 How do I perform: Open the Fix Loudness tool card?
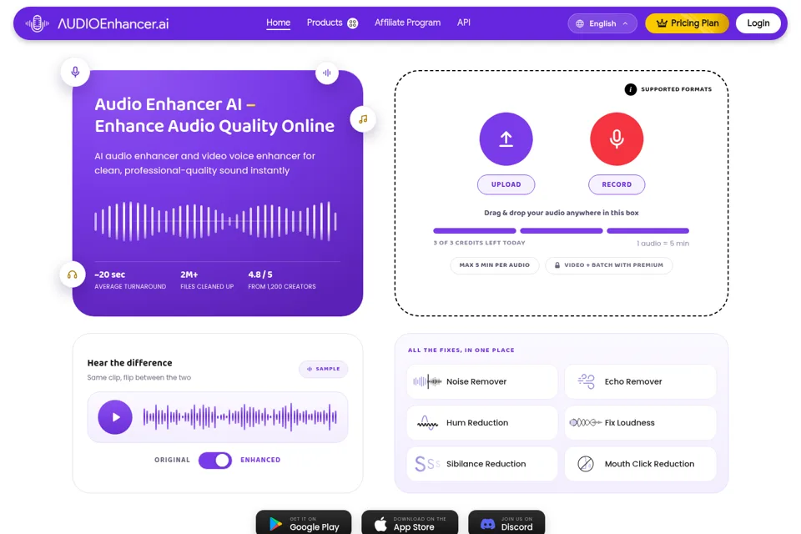tap(641, 422)
